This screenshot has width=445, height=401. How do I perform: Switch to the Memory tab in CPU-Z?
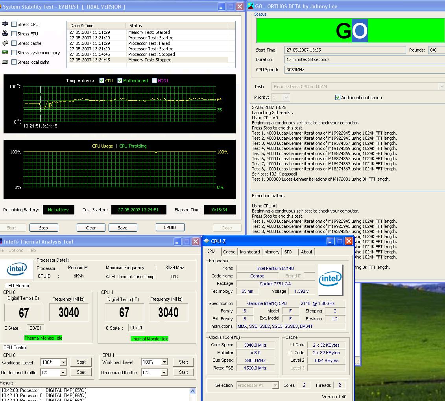271,252
